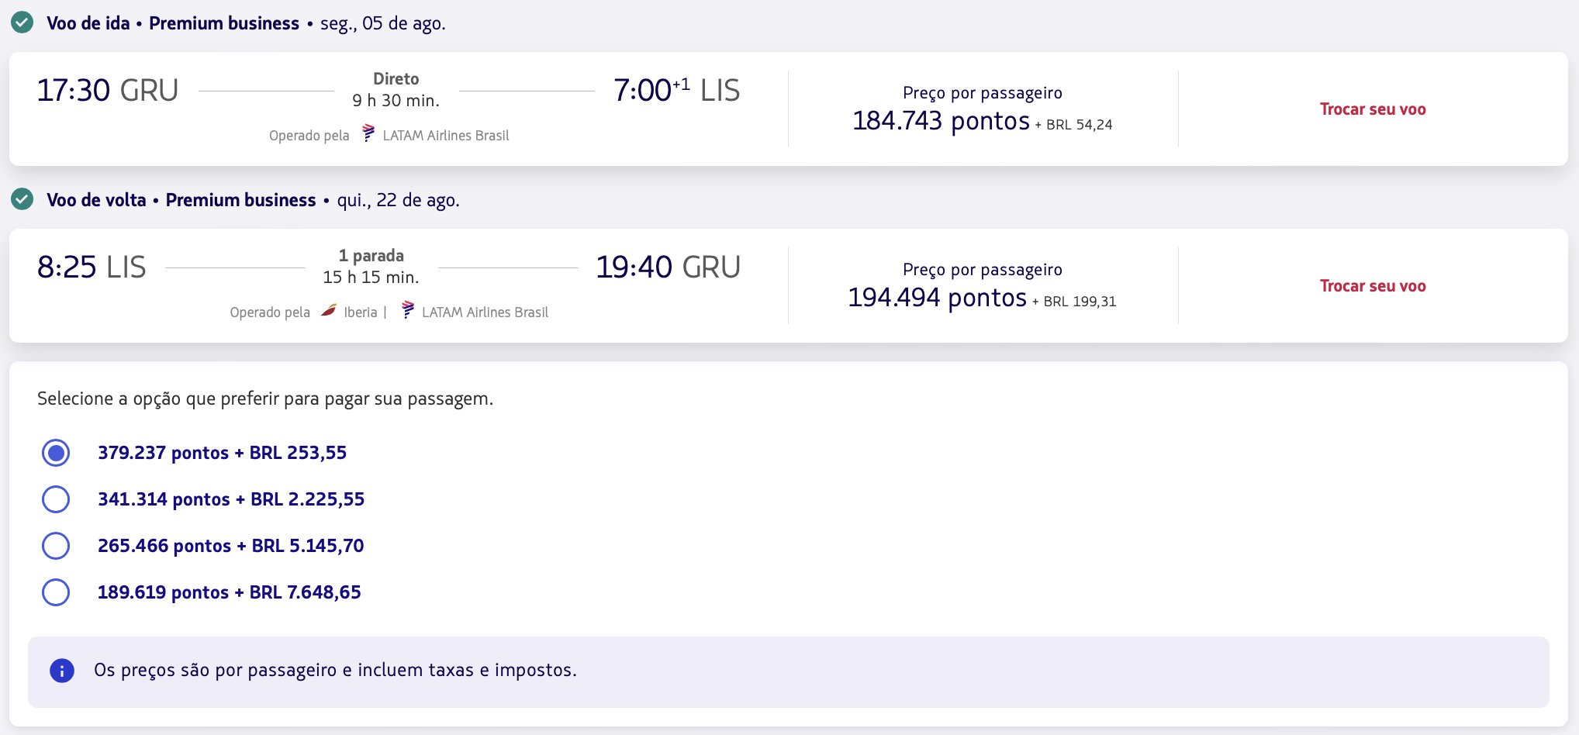Click the blue info icon
This screenshot has width=1579, height=735.
click(x=62, y=671)
